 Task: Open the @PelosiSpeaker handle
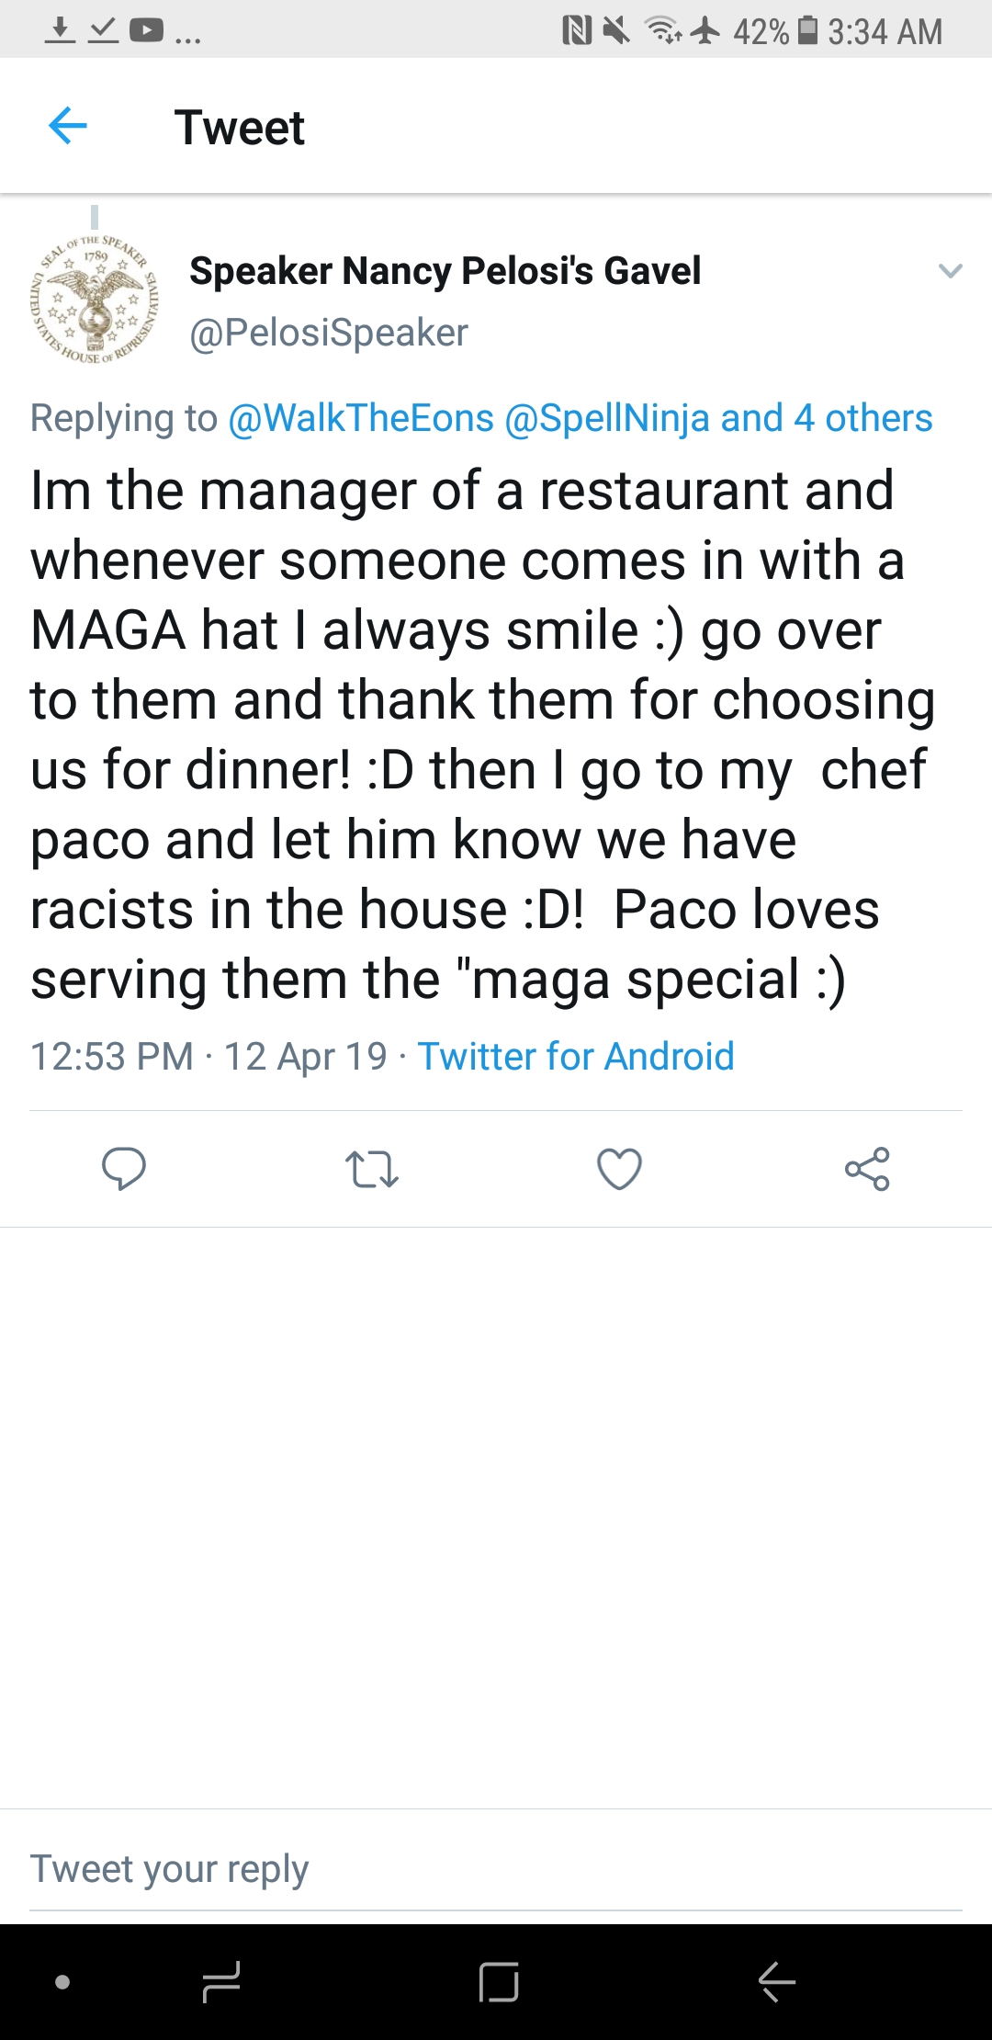[329, 333]
